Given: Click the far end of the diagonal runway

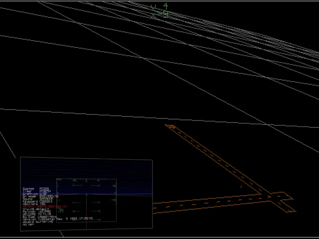Looking at the screenshot, I should (170, 126).
